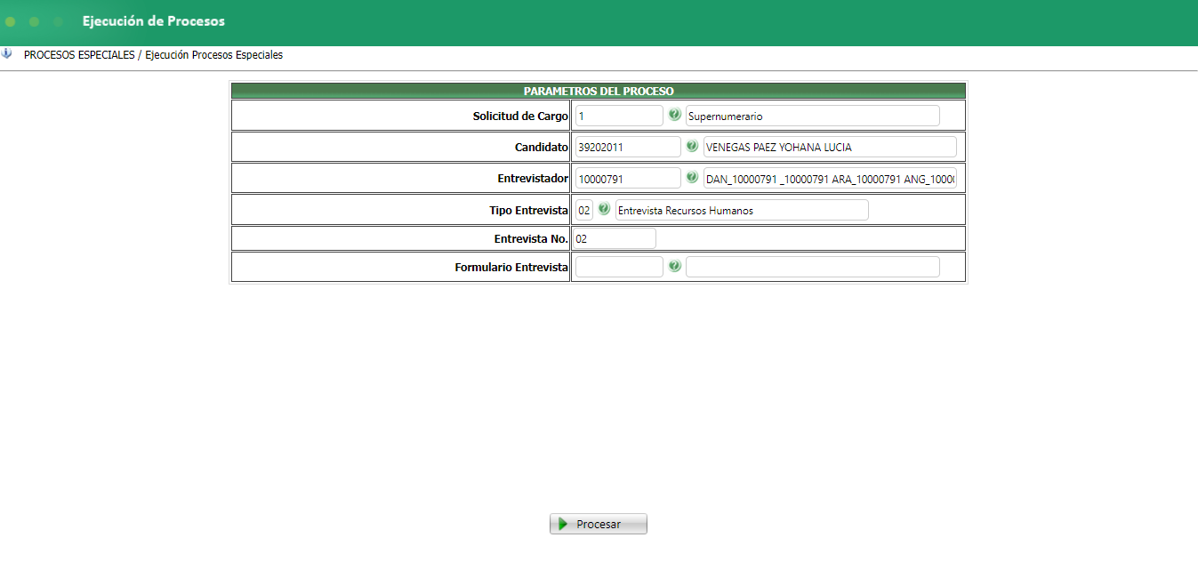Focus the Entrevista No. field
Image resolution: width=1198 pixels, height=562 pixels.
coord(615,238)
